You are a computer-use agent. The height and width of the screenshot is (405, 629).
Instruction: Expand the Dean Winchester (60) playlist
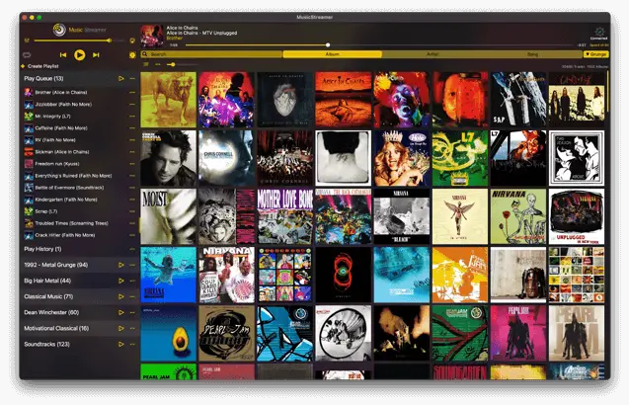(x=51, y=313)
